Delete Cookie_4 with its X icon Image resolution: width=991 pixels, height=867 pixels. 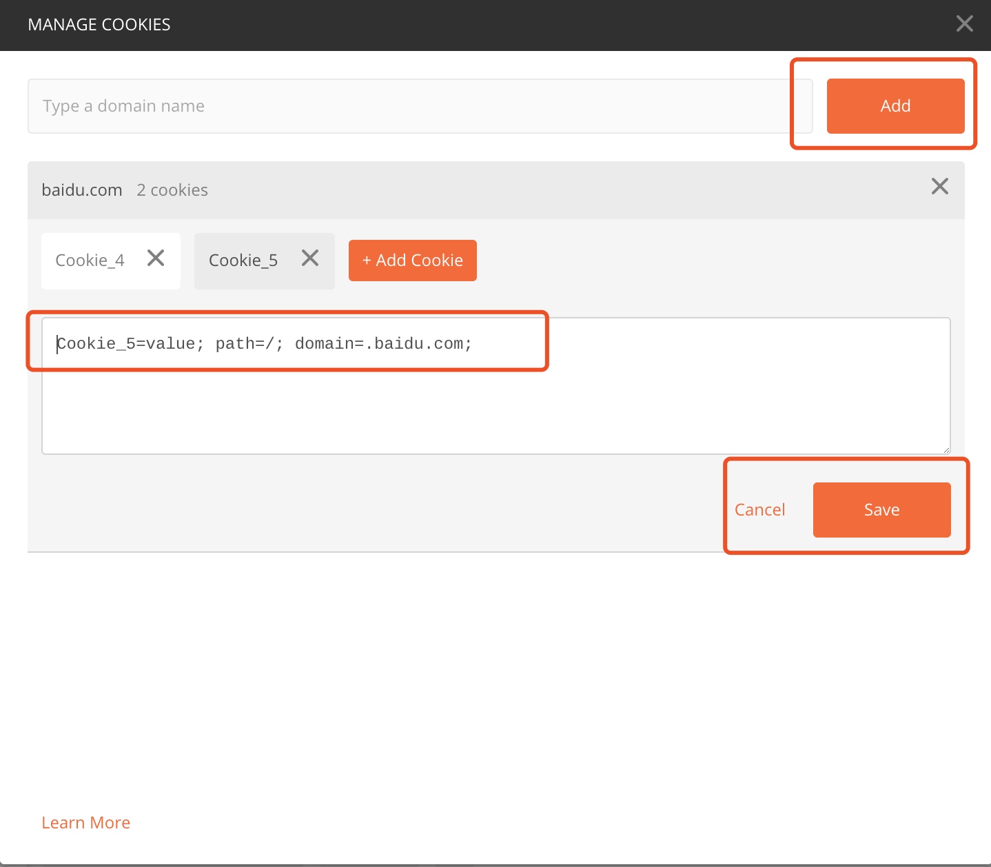[x=156, y=258]
